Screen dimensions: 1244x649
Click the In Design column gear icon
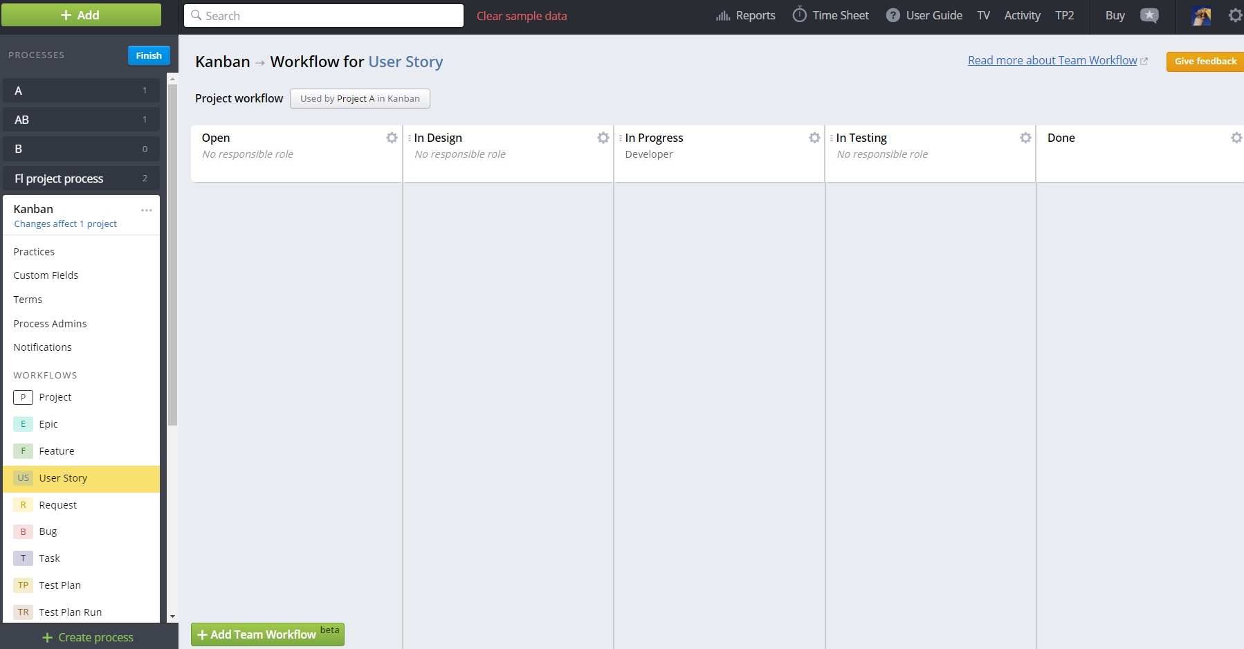tap(603, 138)
